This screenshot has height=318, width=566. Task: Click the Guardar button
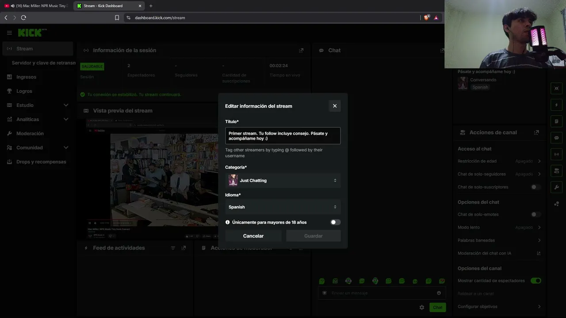click(314, 236)
